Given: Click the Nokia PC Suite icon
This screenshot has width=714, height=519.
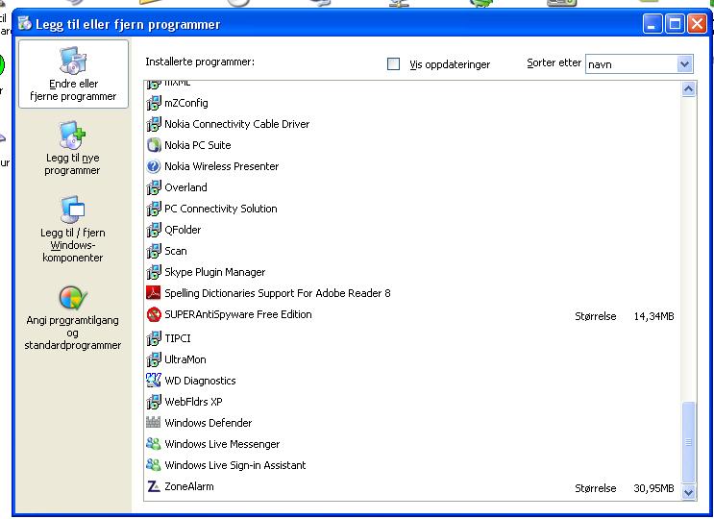Looking at the screenshot, I should click(x=154, y=145).
